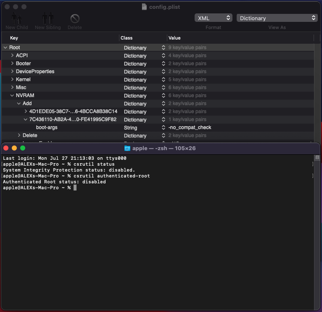Click the -no_compat_check value field
322x312 pixels.
tap(190, 128)
